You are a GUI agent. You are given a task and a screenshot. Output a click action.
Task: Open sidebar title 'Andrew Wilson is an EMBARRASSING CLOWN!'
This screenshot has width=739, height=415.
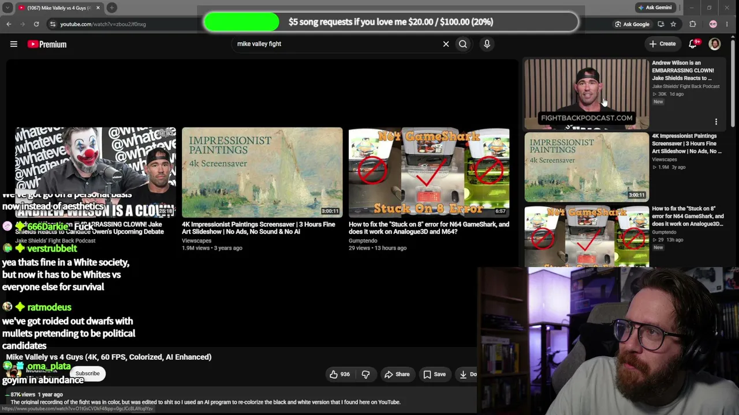pos(682,70)
